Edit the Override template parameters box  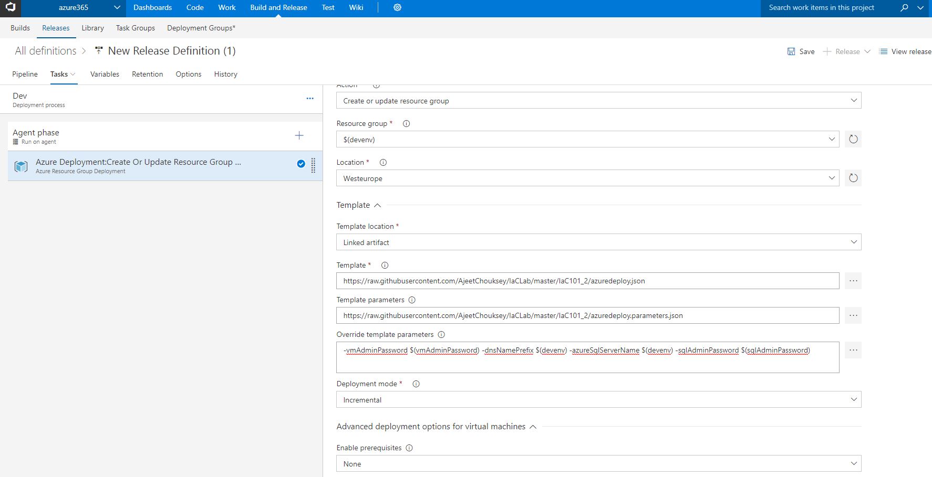coord(587,357)
